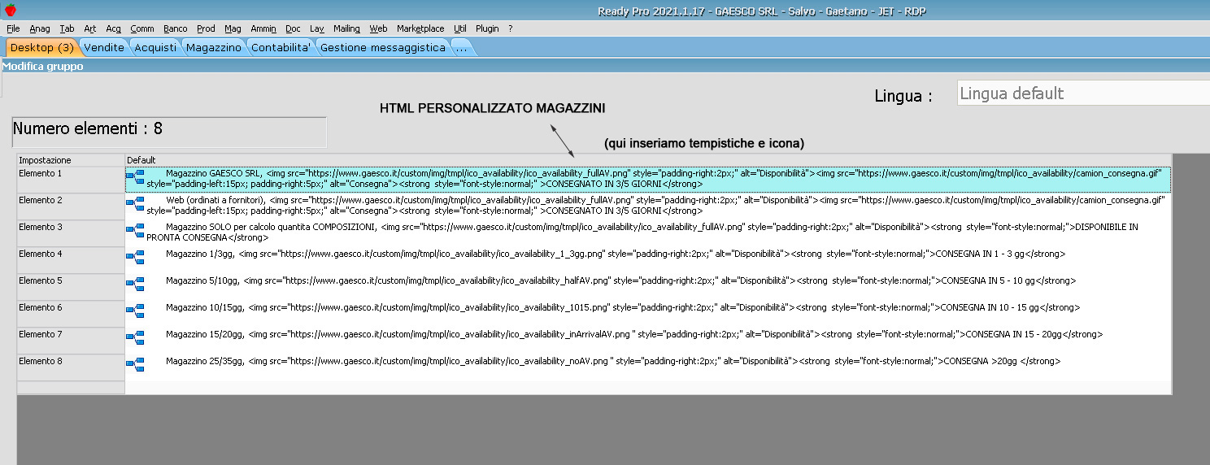Open the Marketplace menu
The width and height of the screenshot is (1210, 465).
click(420, 28)
